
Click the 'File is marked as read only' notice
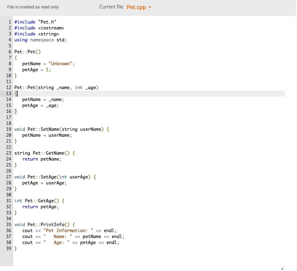(x=33, y=7)
